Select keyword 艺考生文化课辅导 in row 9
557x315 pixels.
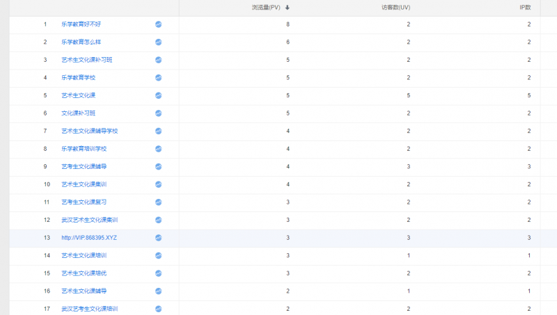[84, 166]
